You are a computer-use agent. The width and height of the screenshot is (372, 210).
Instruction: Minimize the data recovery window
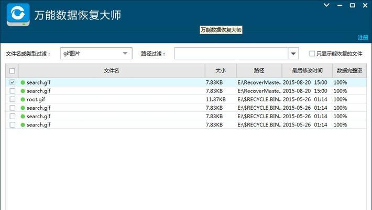pyautogui.click(x=340, y=5)
